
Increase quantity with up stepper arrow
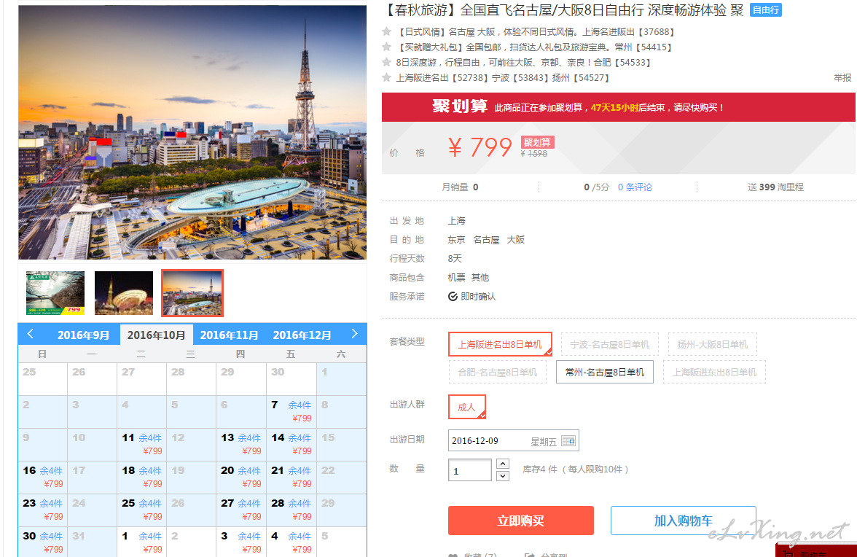(x=503, y=464)
